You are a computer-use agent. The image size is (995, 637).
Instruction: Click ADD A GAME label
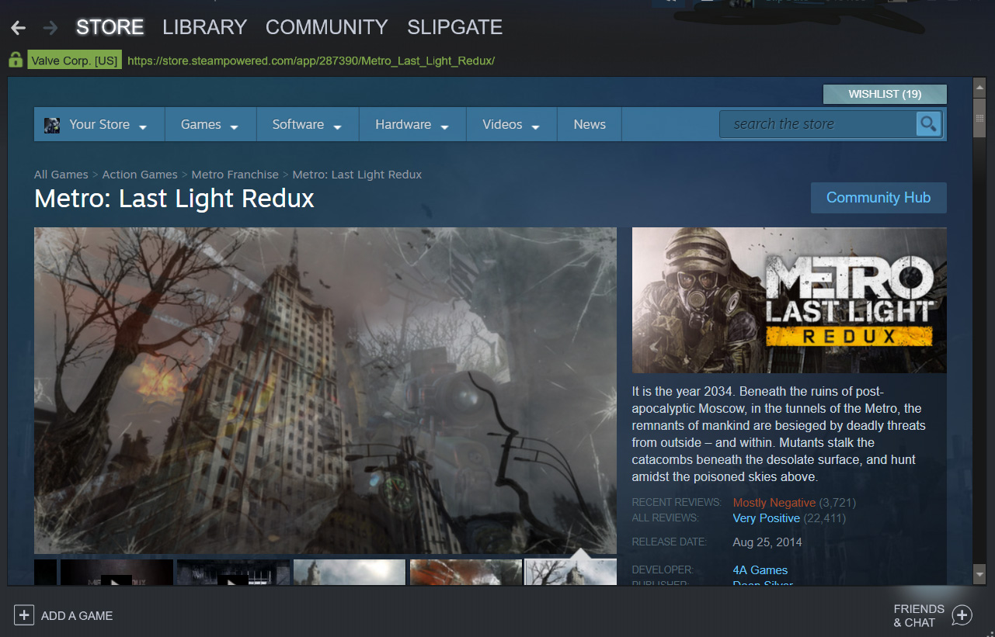pos(77,615)
